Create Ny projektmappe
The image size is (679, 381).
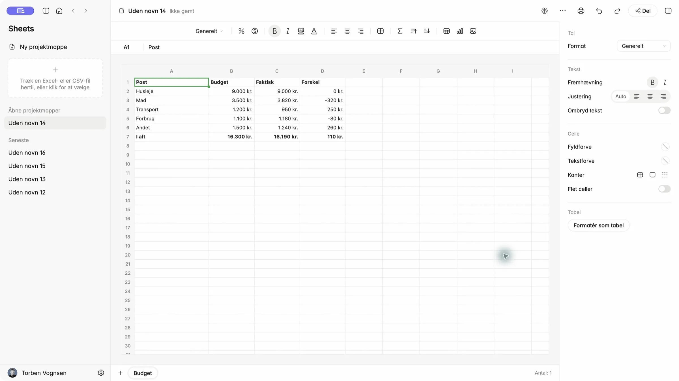pyautogui.click(x=38, y=47)
